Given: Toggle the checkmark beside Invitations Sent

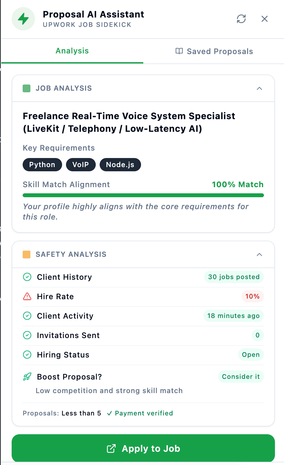Looking at the screenshot, I should (x=27, y=335).
